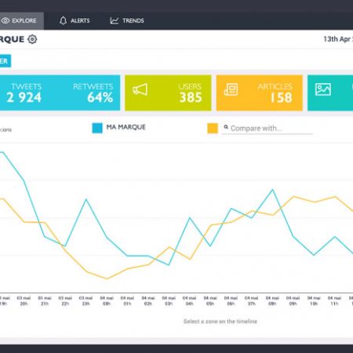Click the Select a zone on the timeline hint
The image size is (353, 353).
tap(220, 322)
